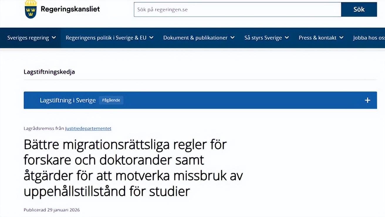Click the plus icon on the blue bar
Image resolution: width=385 pixels, height=217 pixels.
pos(367,100)
